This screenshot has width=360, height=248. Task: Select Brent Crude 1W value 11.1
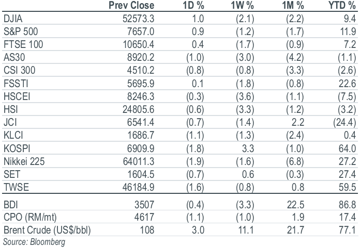point(246,230)
